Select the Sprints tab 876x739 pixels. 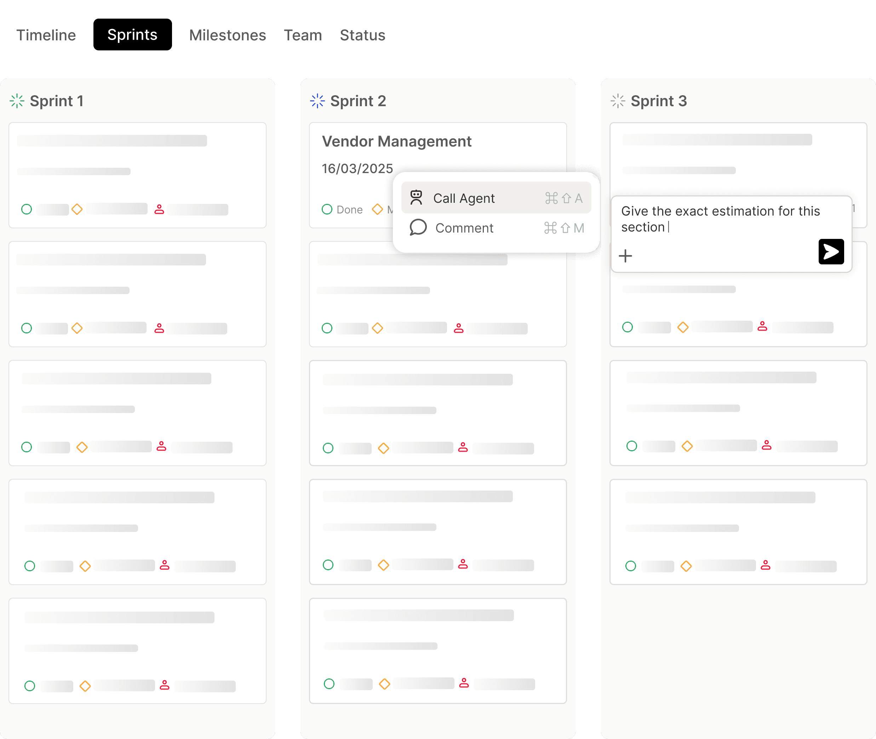click(132, 35)
